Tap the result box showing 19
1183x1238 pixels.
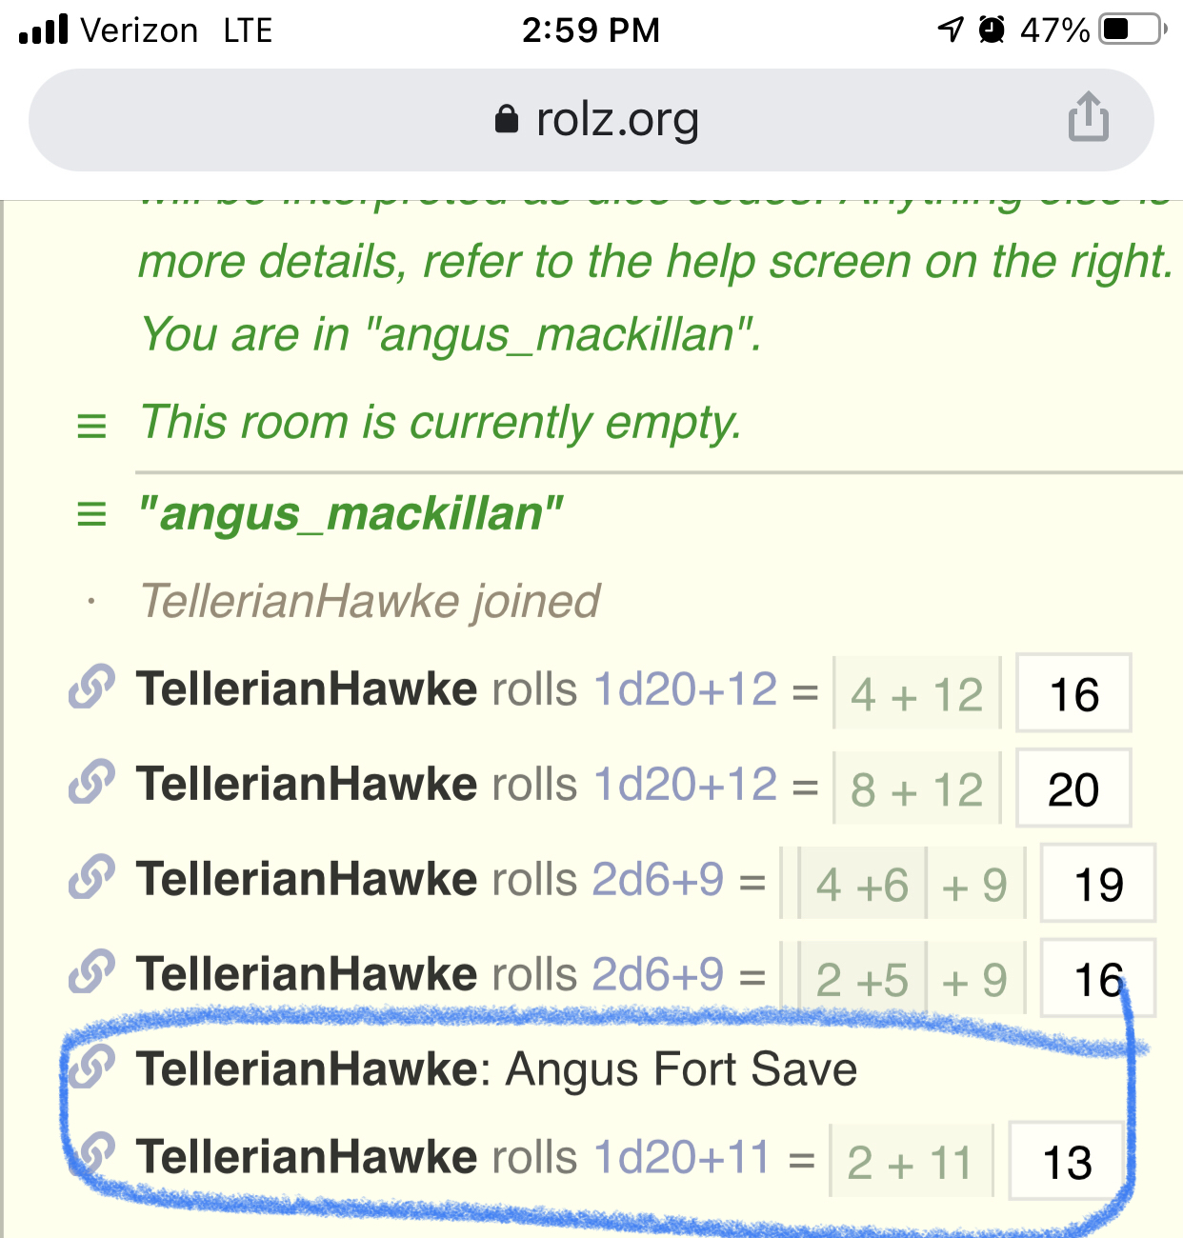pyautogui.click(x=1097, y=884)
